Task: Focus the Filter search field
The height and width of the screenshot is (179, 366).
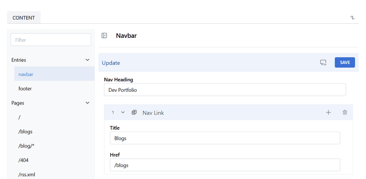Action: point(51,40)
